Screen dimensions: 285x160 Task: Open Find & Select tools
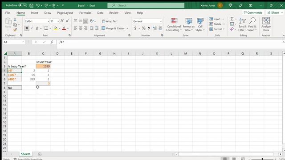coord(252,25)
